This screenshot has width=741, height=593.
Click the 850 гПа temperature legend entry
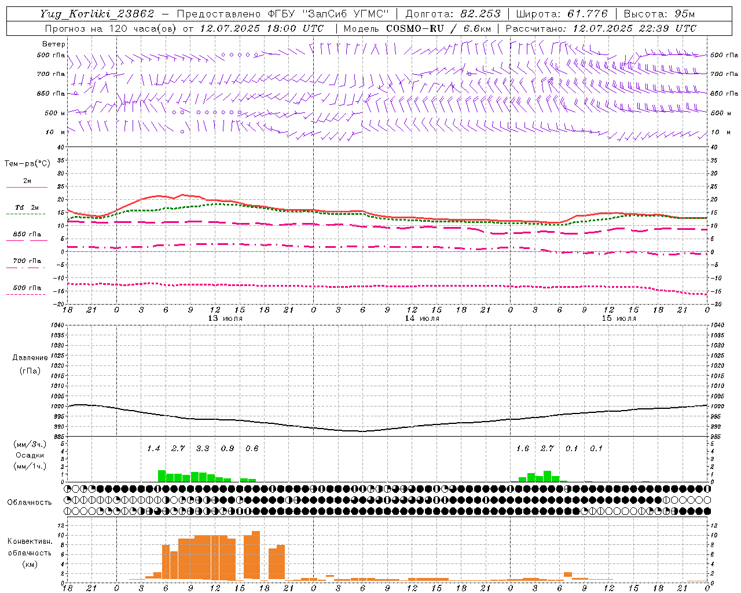point(27,235)
